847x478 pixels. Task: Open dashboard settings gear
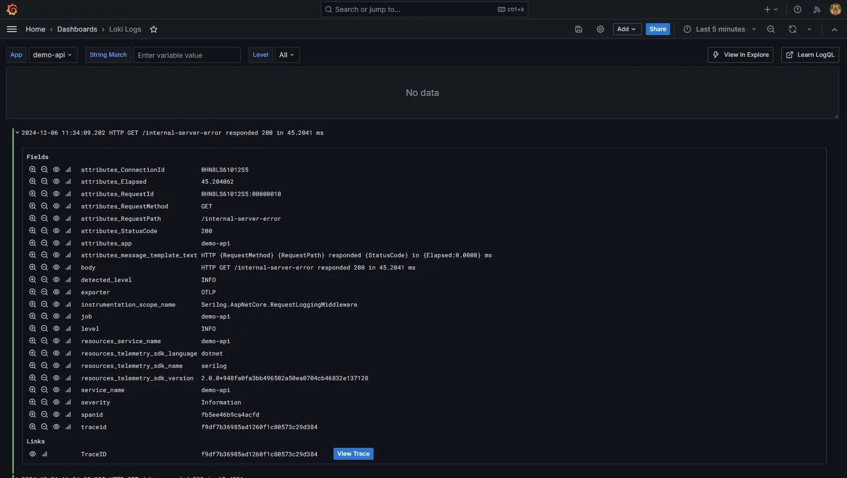[x=600, y=29]
